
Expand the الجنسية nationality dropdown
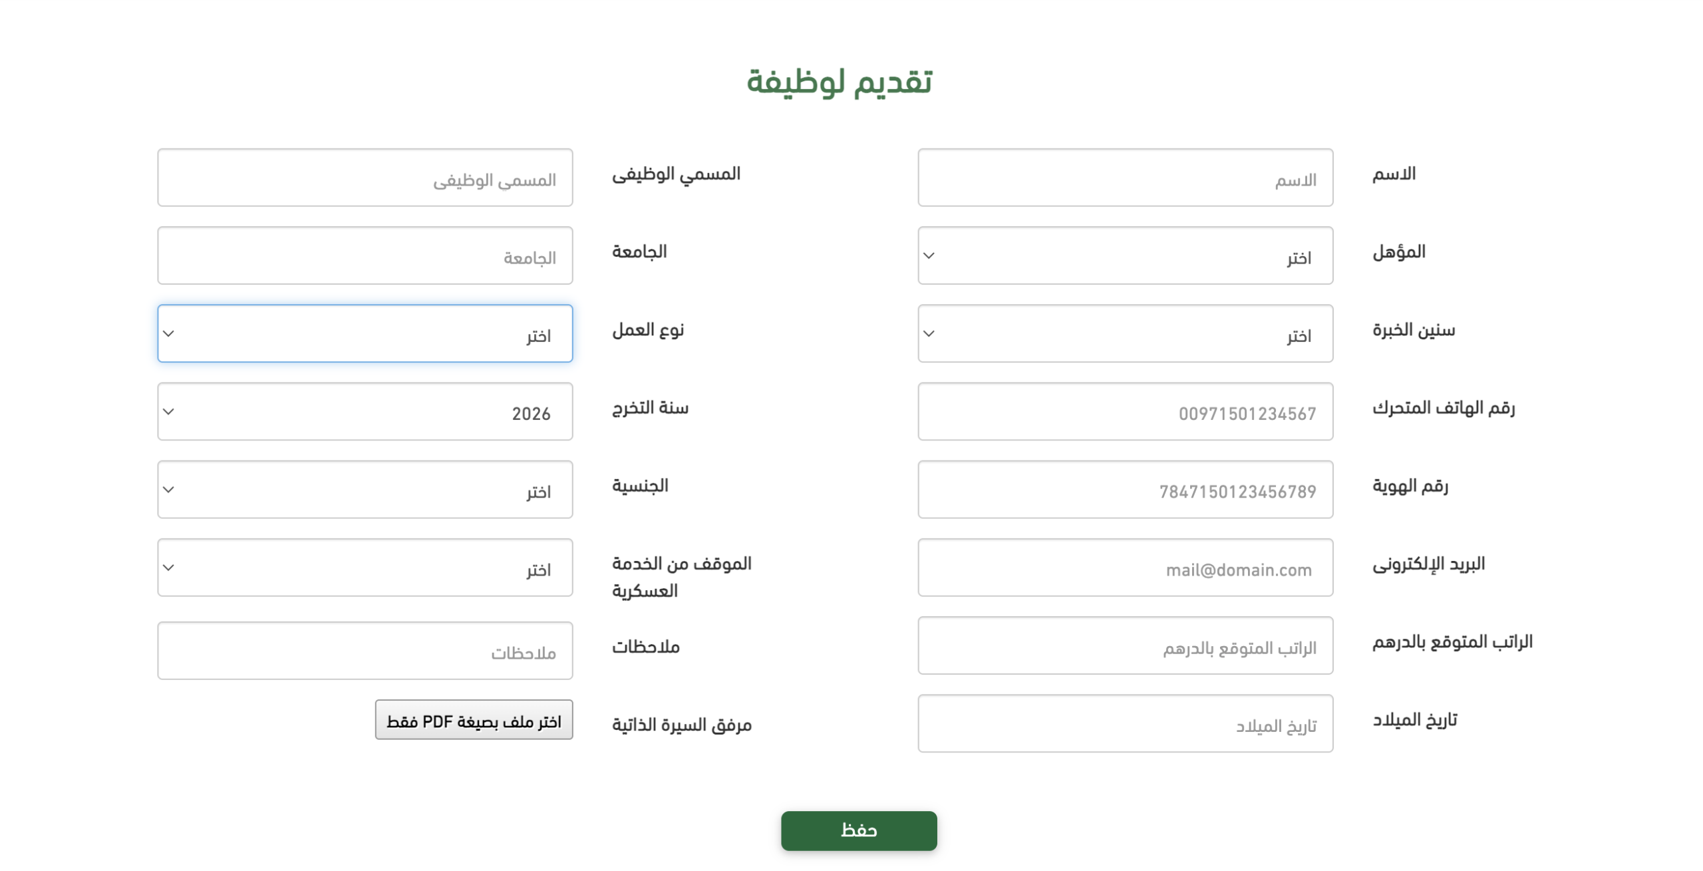click(365, 489)
